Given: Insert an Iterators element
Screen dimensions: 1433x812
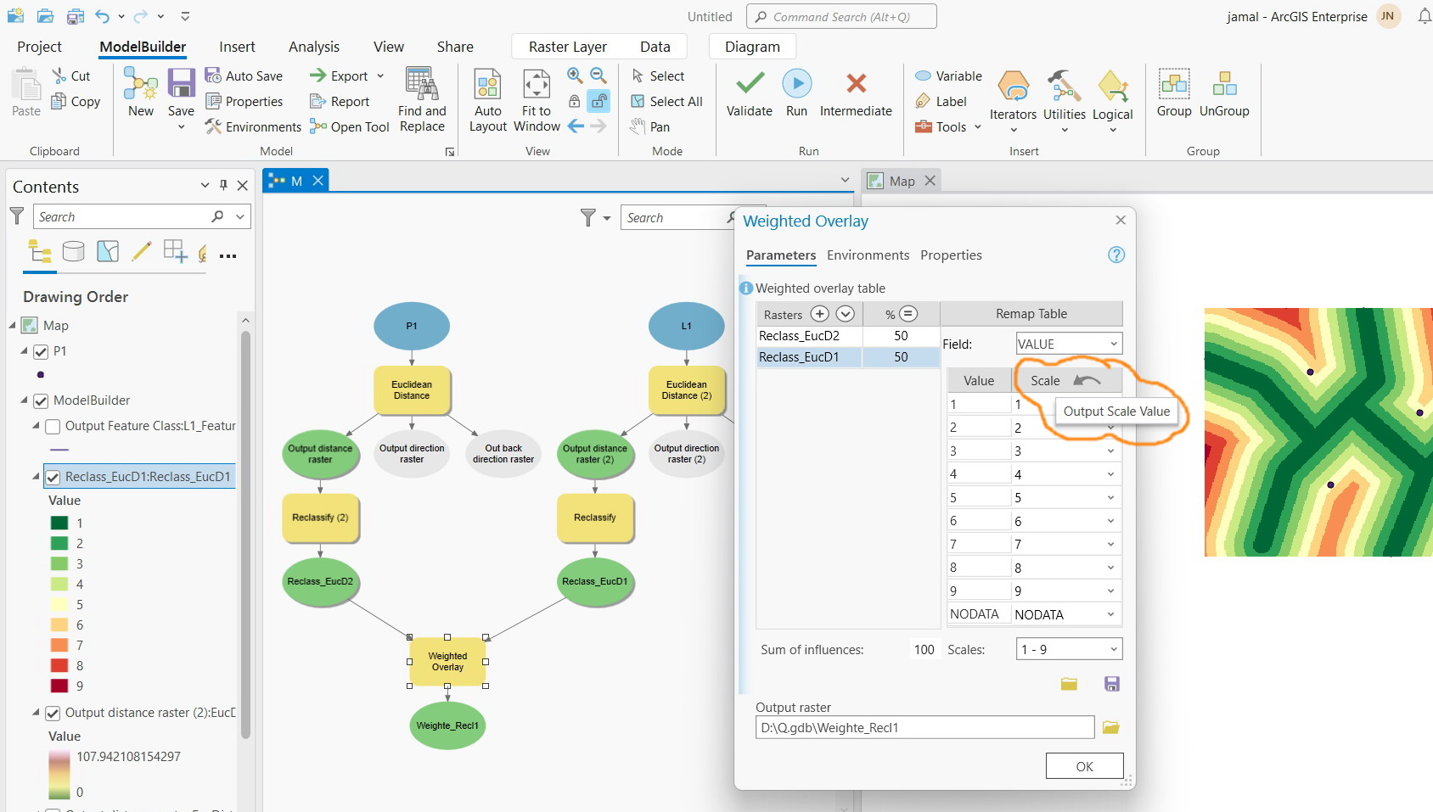Looking at the screenshot, I should [x=1012, y=93].
